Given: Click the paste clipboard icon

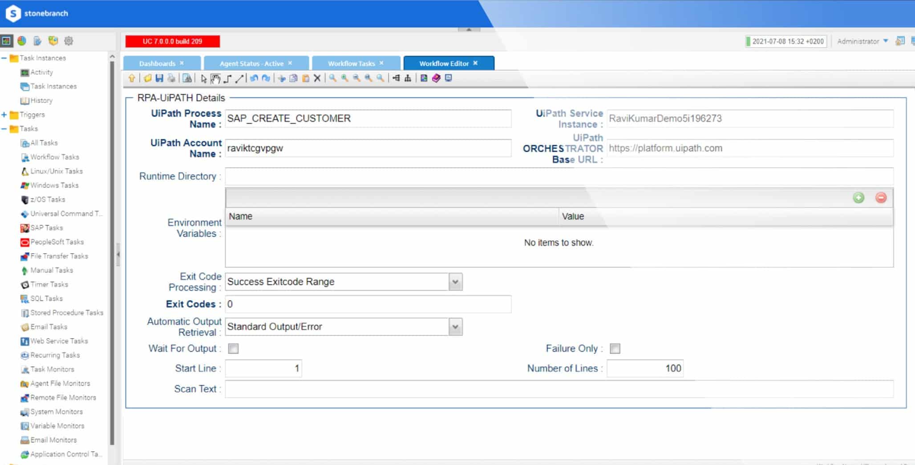Looking at the screenshot, I should tap(305, 78).
